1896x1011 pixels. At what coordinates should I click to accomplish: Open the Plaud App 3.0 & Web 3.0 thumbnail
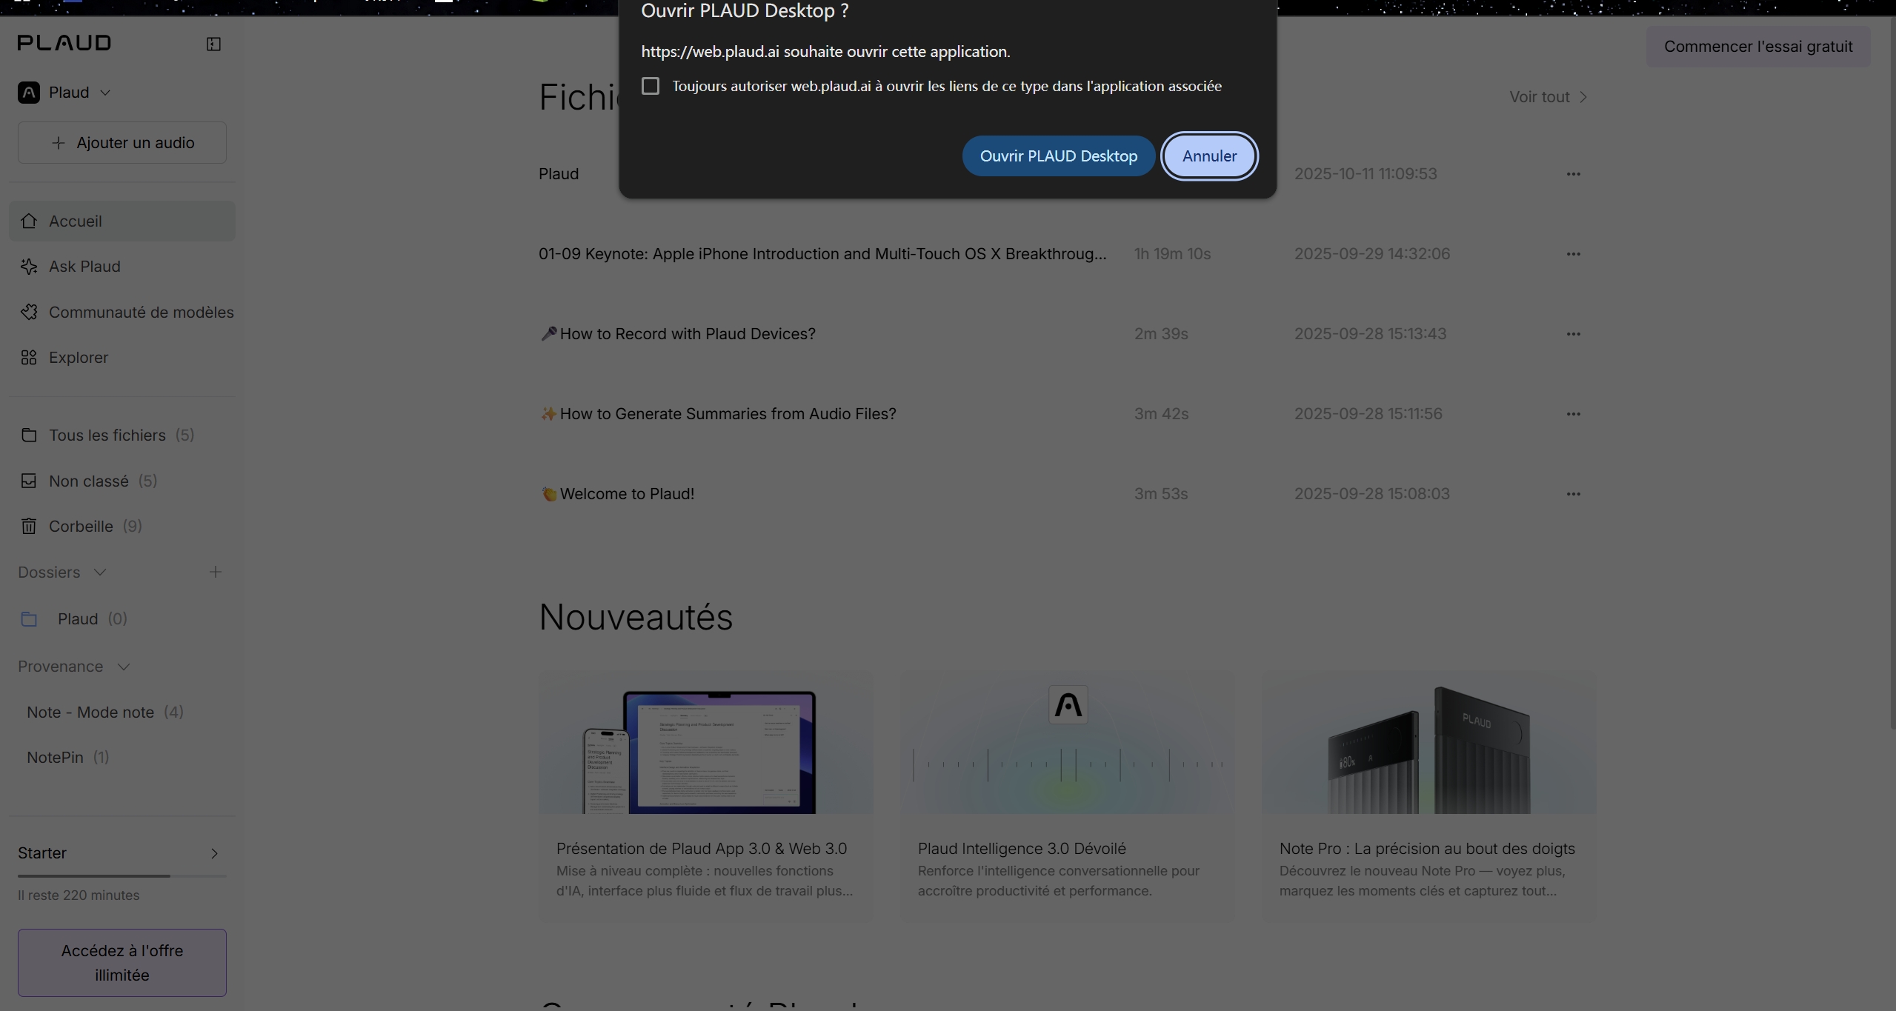tap(705, 742)
